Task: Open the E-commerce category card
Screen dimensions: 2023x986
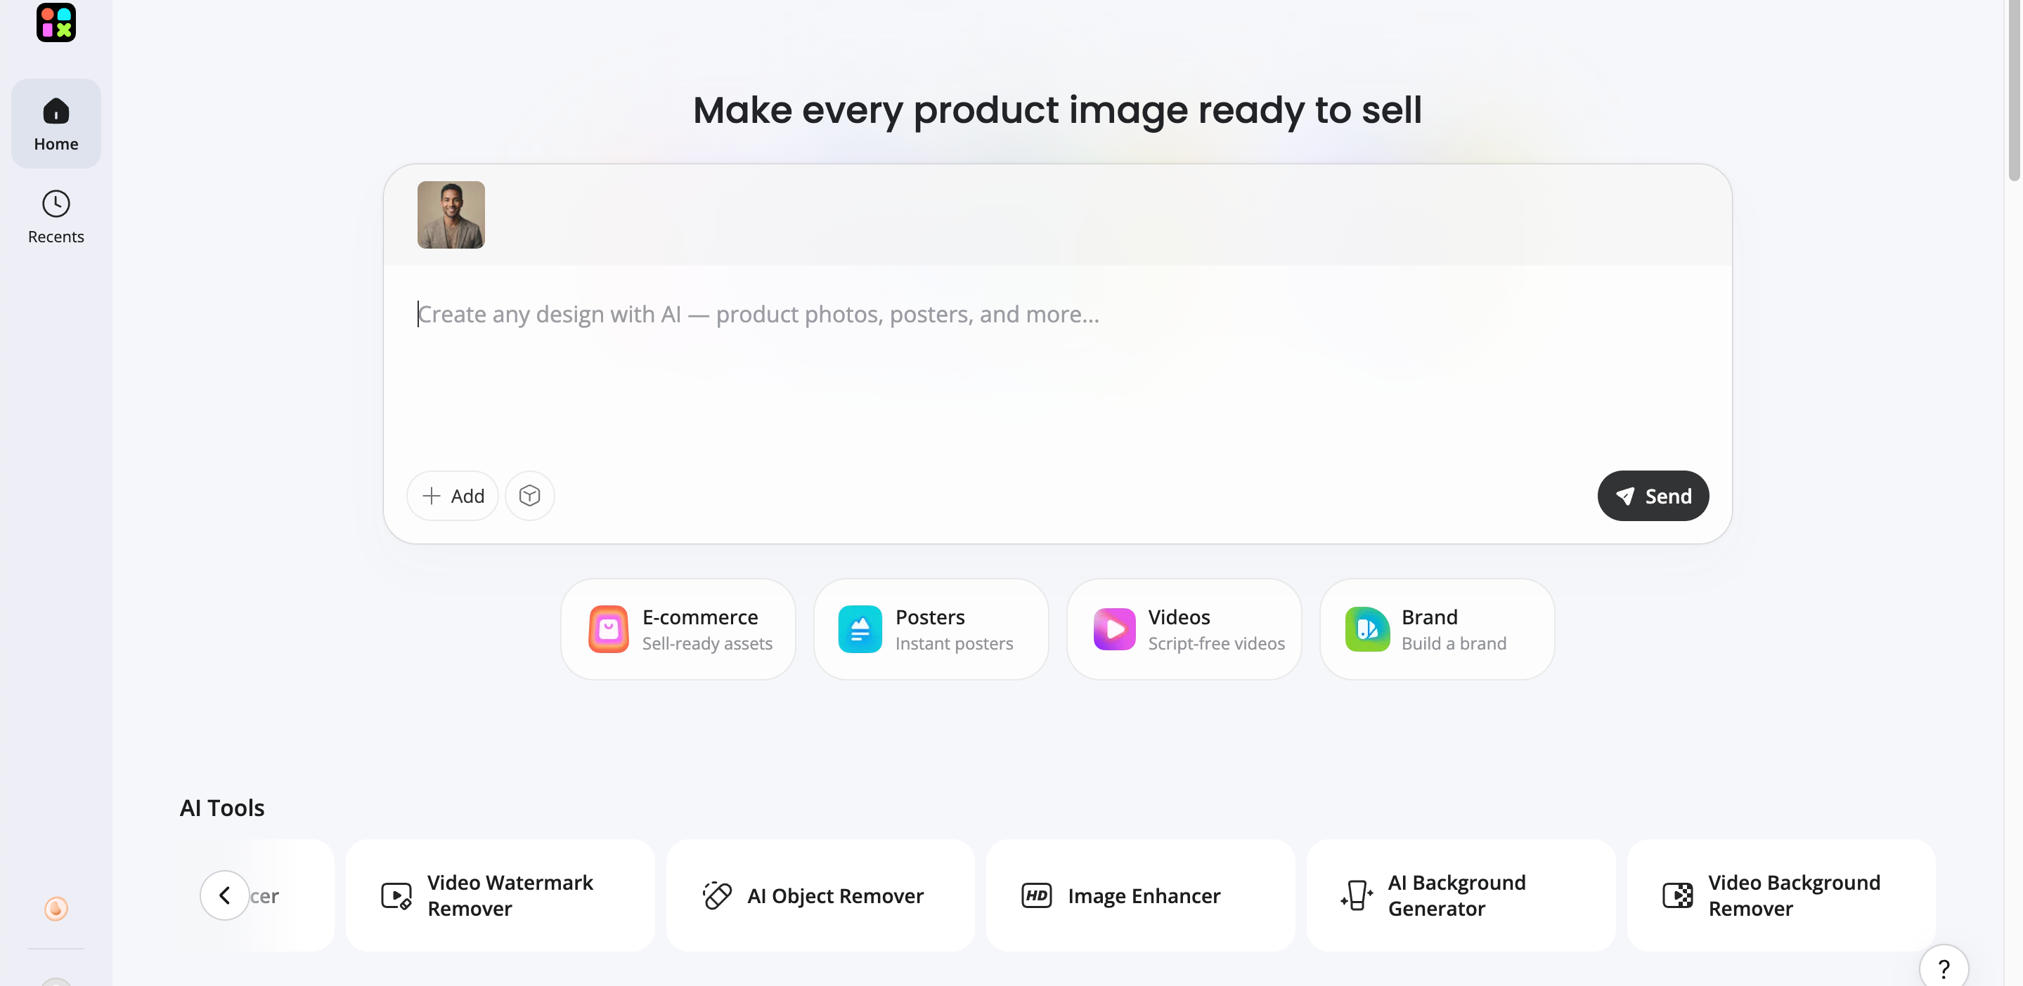Action: pos(678,629)
